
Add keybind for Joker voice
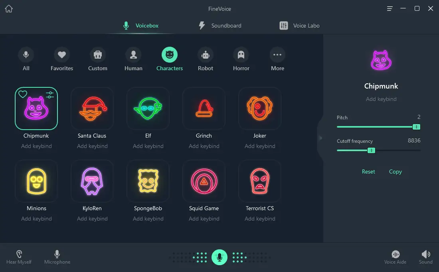pos(260,146)
